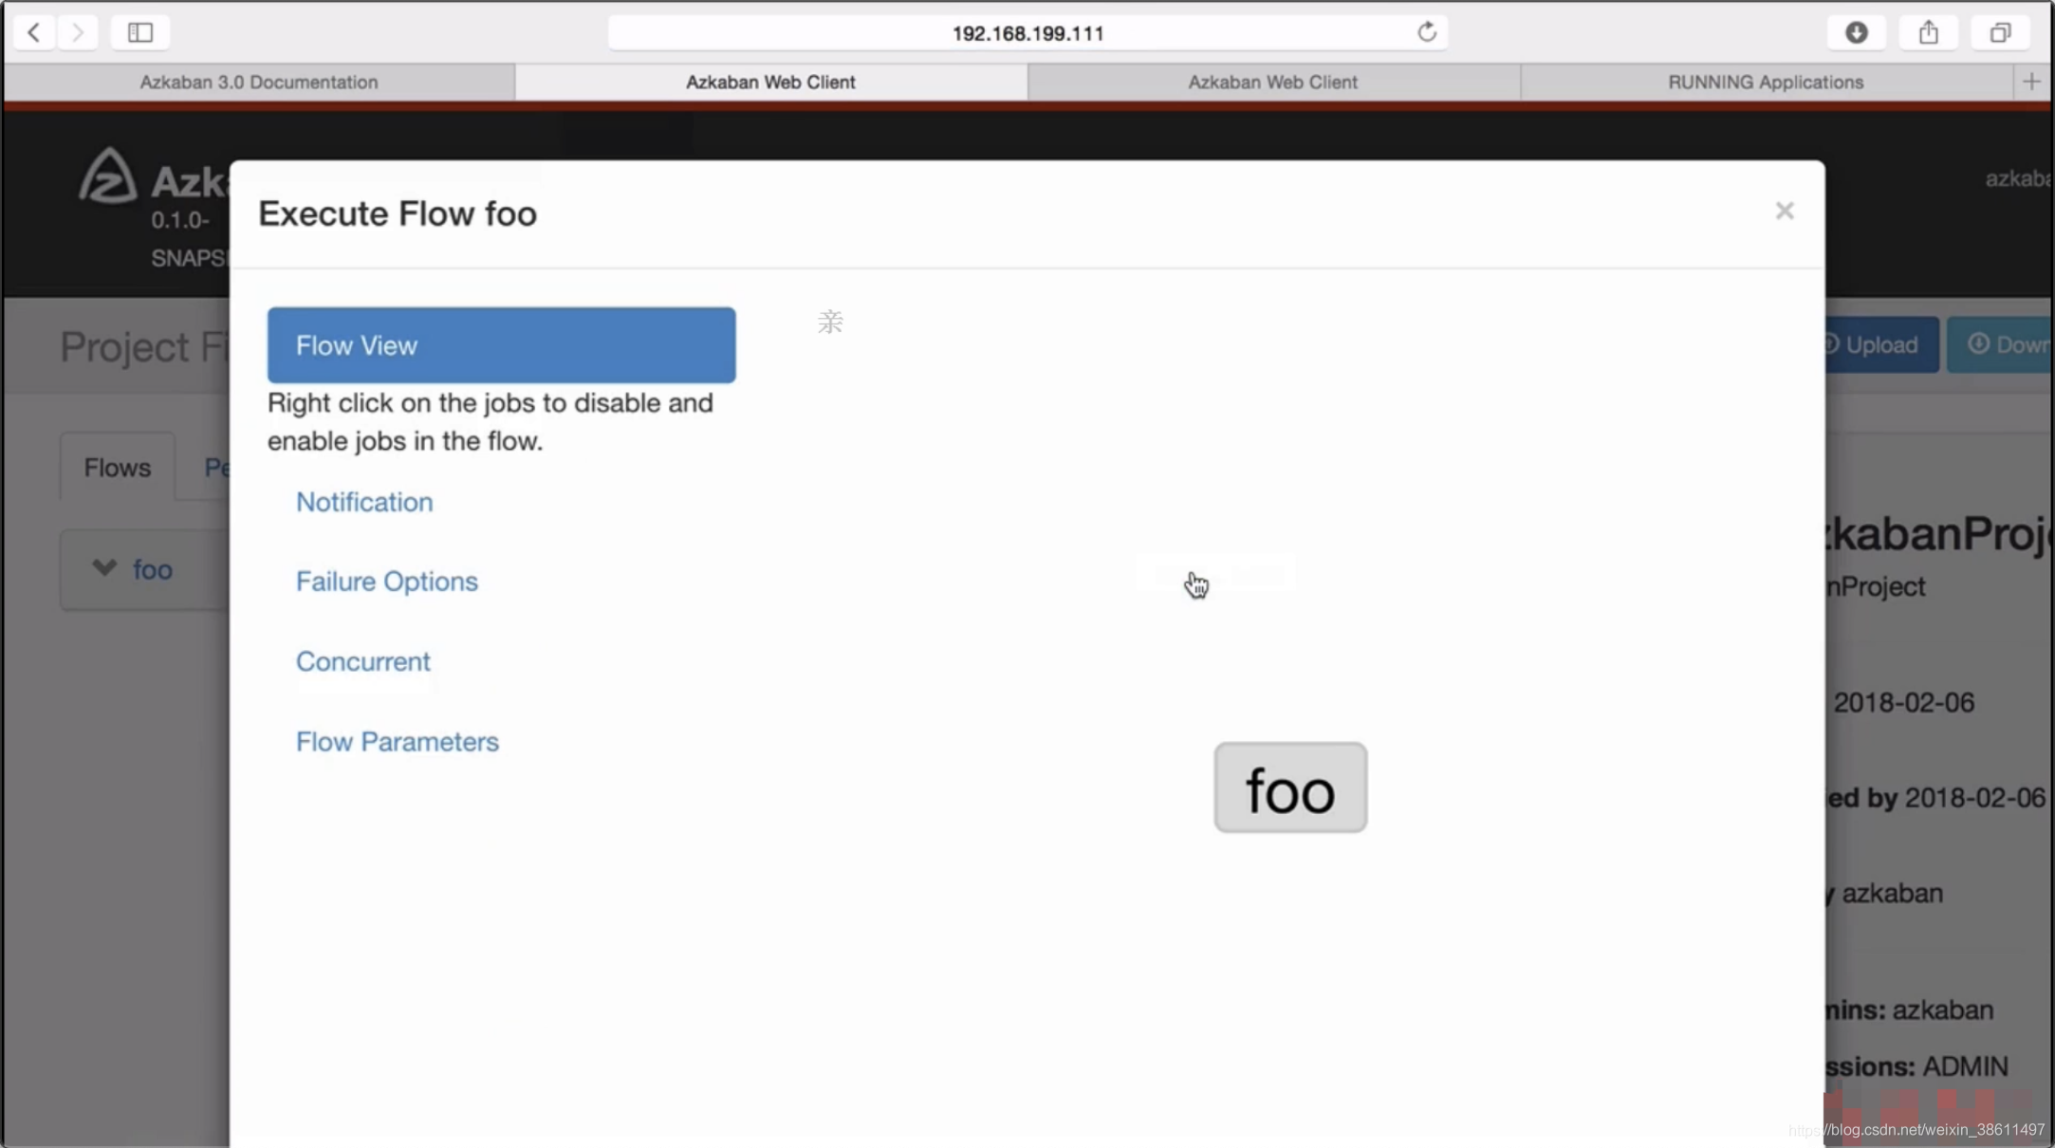Switch to the Azkaban 3.0 Documentation tab
The height and width of the screenshot is (1148, 2055).
(x=259, y=82)
